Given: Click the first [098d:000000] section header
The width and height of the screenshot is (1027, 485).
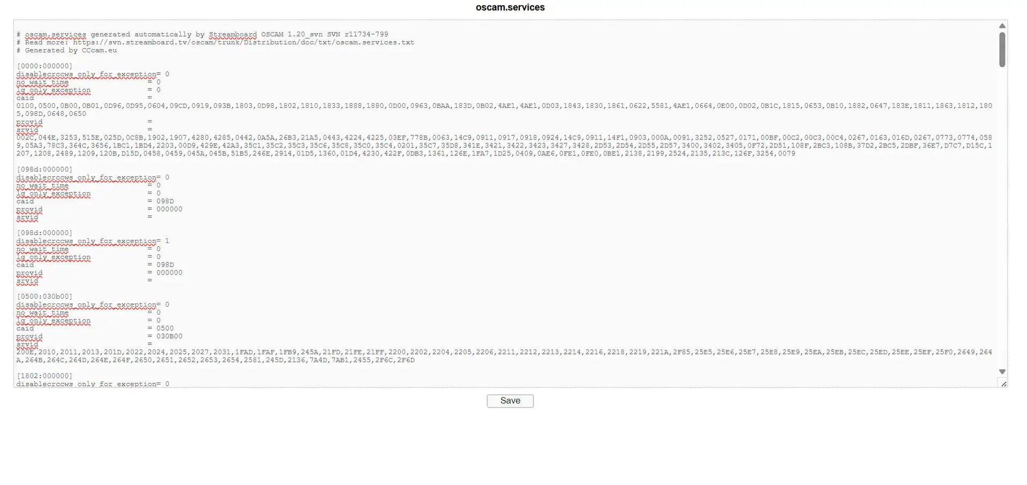Looking at the screenshot, I should click(x=44, y=169).
